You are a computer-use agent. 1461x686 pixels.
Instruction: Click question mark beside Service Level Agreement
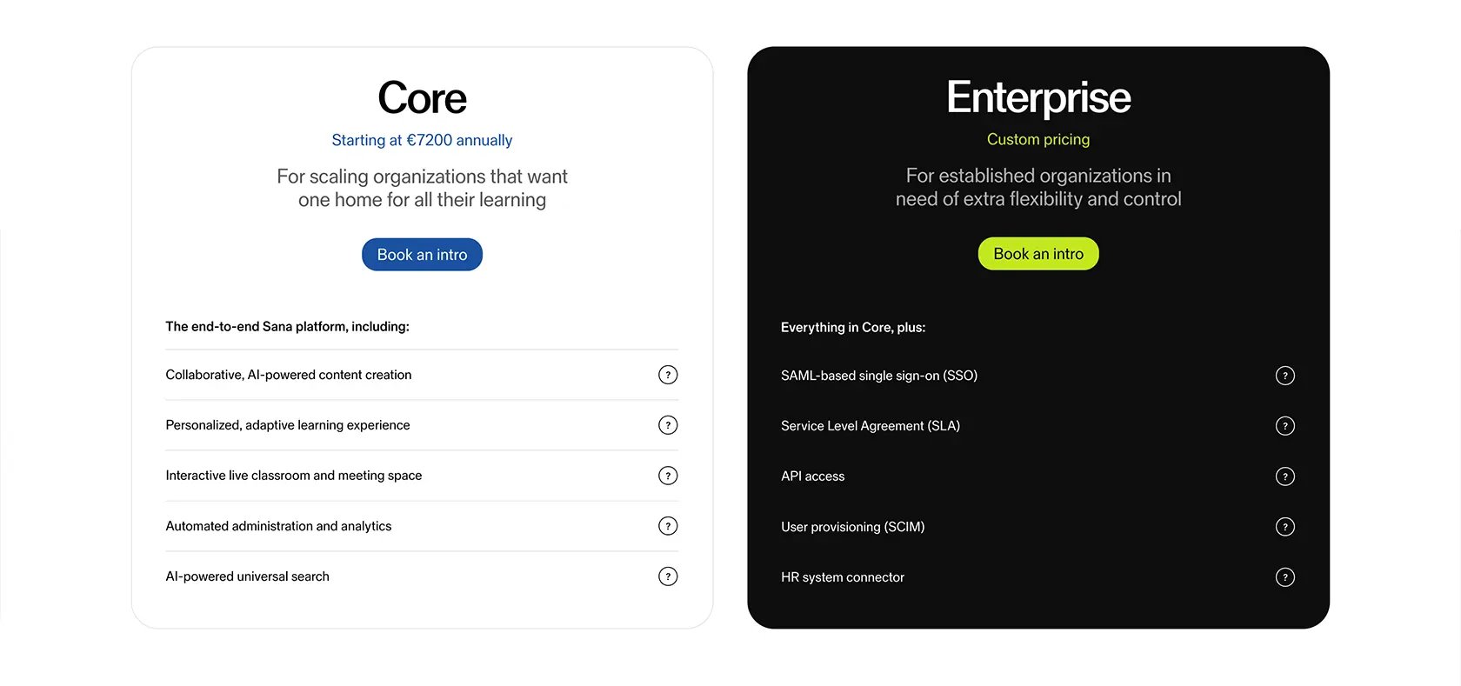coord(1285,426)
